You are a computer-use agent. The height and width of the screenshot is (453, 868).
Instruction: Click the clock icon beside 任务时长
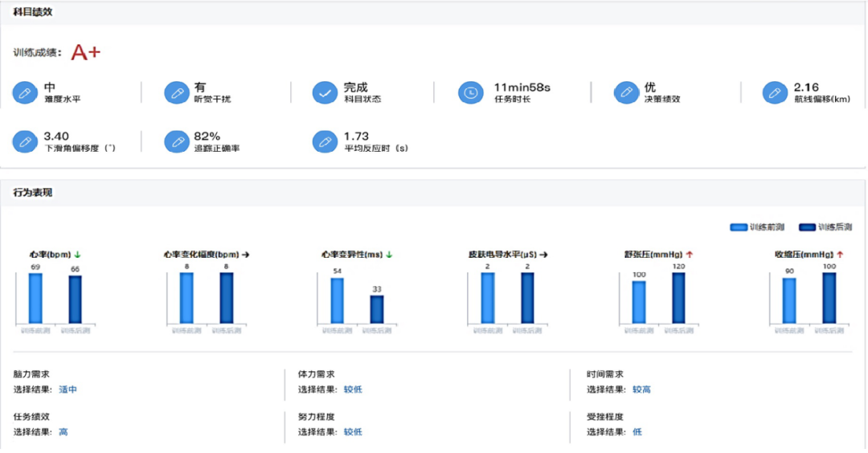(x=471, y=93)
